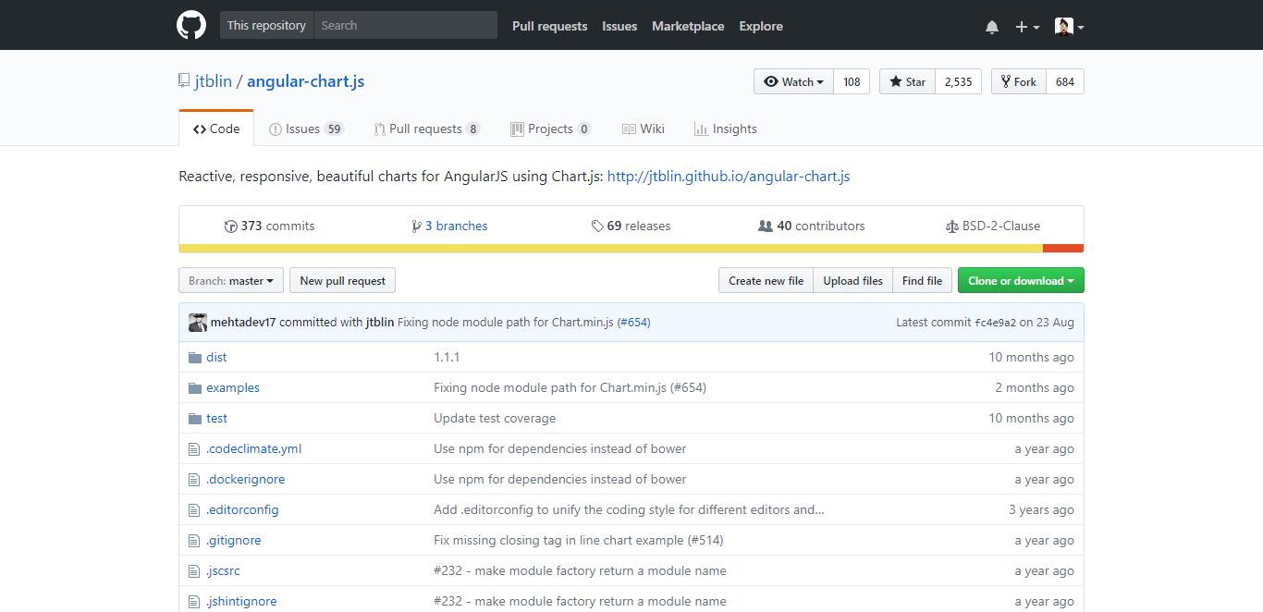1263x612 pixels.
Task: Toggle the Watch repository button
Action: pyautogui.click(x=793, y=82)
